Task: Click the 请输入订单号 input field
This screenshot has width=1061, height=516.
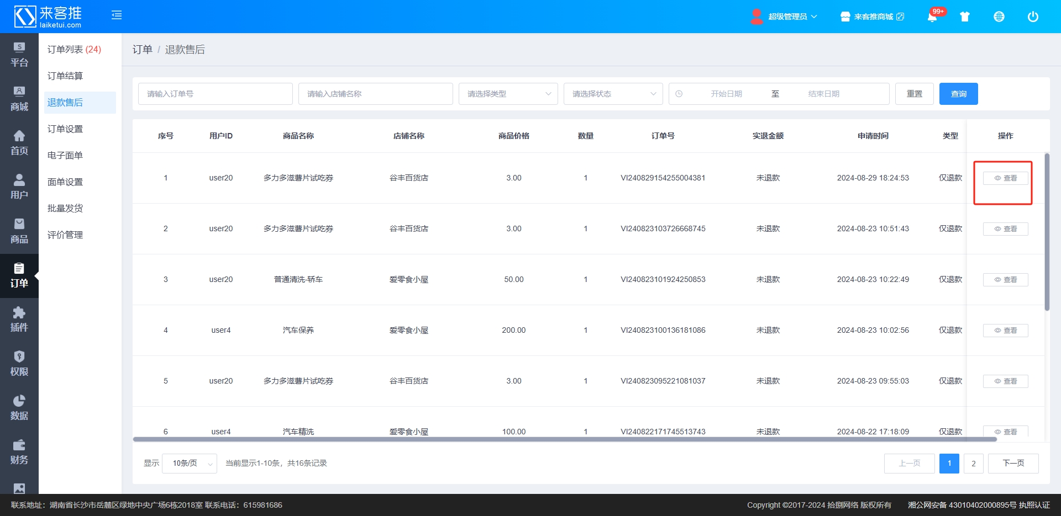Action: [215, 94]
